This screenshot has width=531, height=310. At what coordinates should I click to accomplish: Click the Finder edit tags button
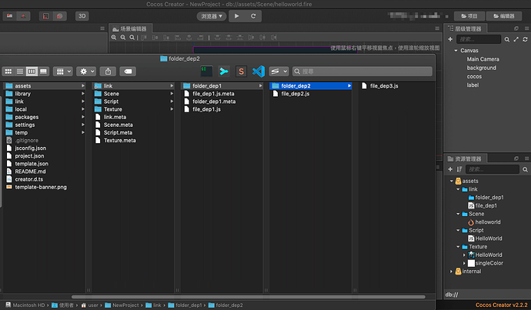128,72
